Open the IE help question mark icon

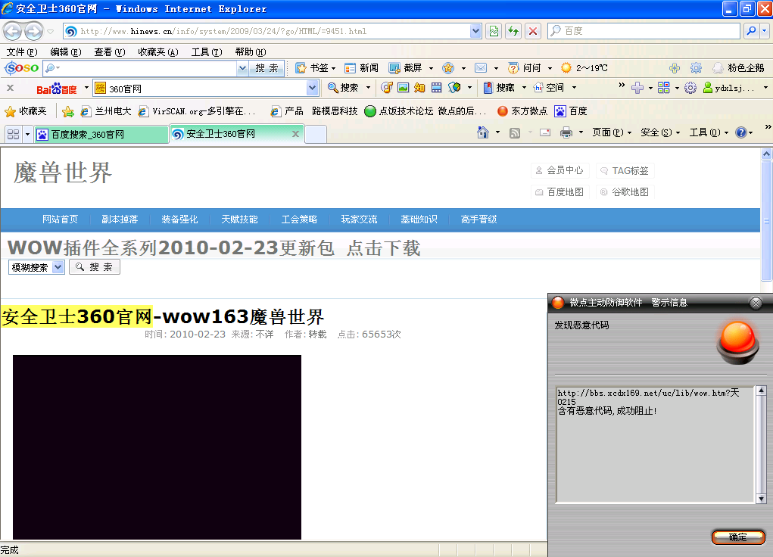pyautogui.click(x=740, y=132)
